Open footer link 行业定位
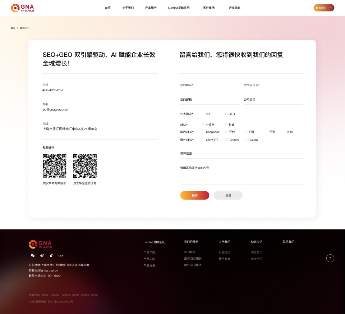The height and width of the screenshot is (314, 345). (225, 252)
